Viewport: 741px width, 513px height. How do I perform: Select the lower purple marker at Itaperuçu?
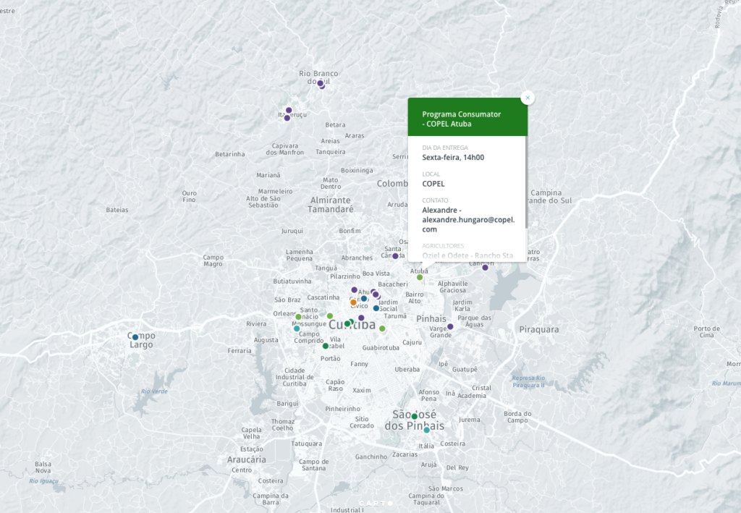click(287, 118)
